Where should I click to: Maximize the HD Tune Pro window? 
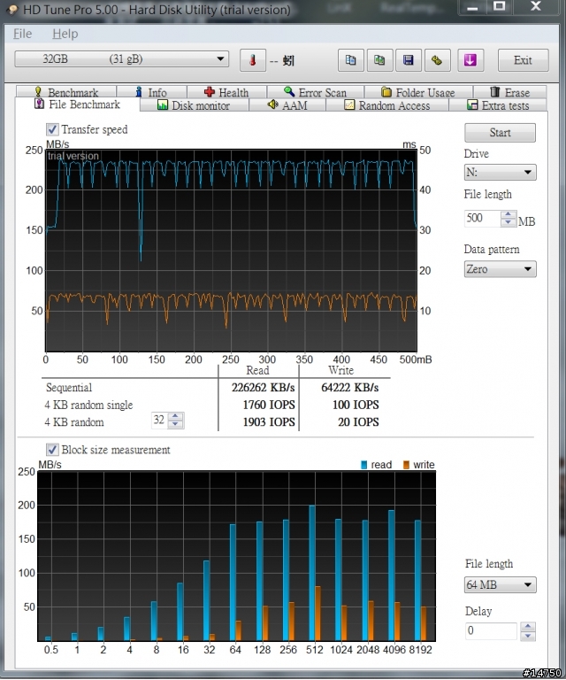pos(500,6)
